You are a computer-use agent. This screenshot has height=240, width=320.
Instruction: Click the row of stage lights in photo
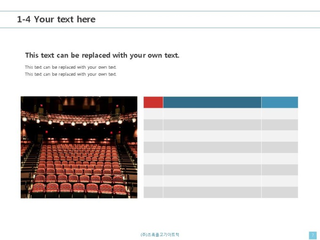79,121
